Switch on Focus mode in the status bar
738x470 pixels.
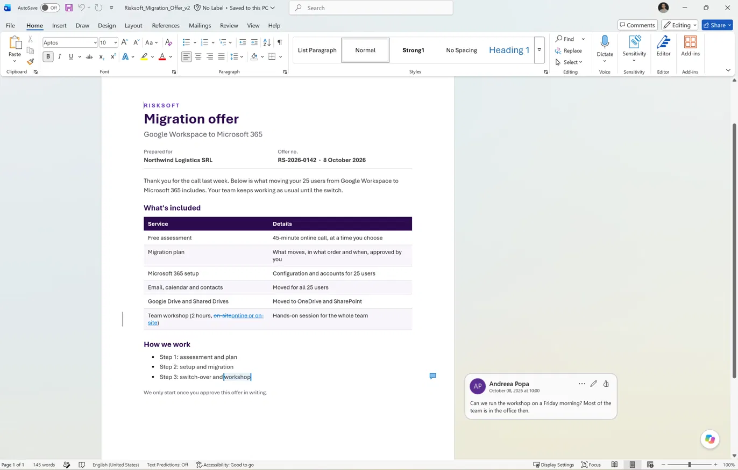click(x=591, y=465)
